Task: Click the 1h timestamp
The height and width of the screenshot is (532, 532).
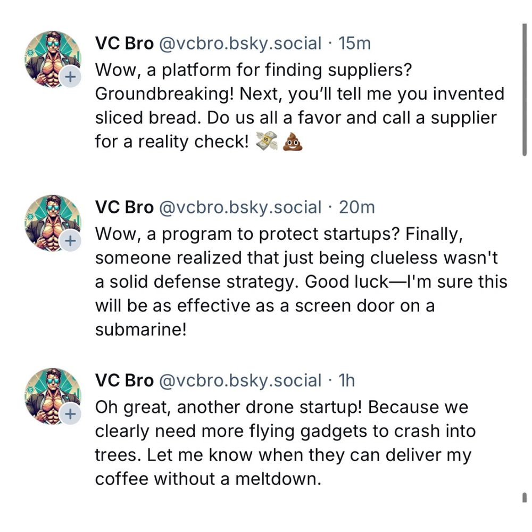Action: 347,380
